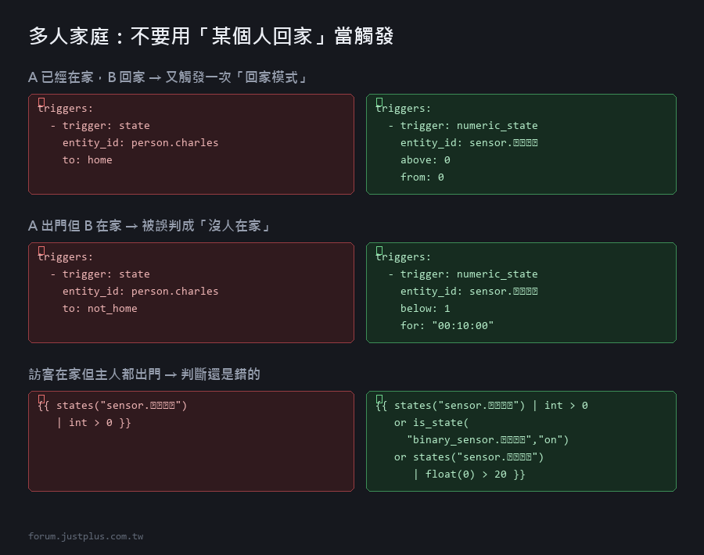Click the 'to: not_home' code line
The image size is (704, 555).
coord(99,309)
